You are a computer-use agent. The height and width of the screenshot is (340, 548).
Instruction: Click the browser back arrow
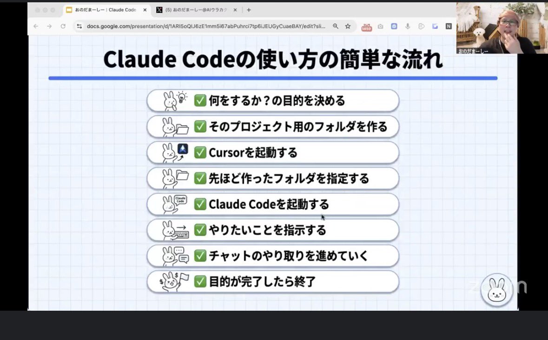[35, 27]
